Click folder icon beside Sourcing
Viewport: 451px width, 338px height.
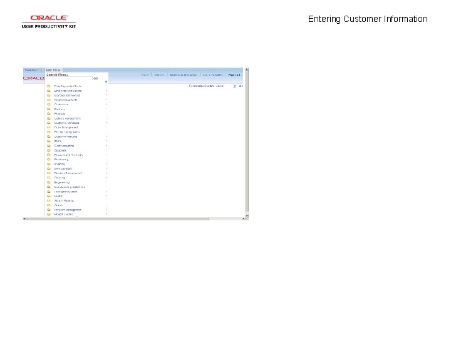(49, 178)
